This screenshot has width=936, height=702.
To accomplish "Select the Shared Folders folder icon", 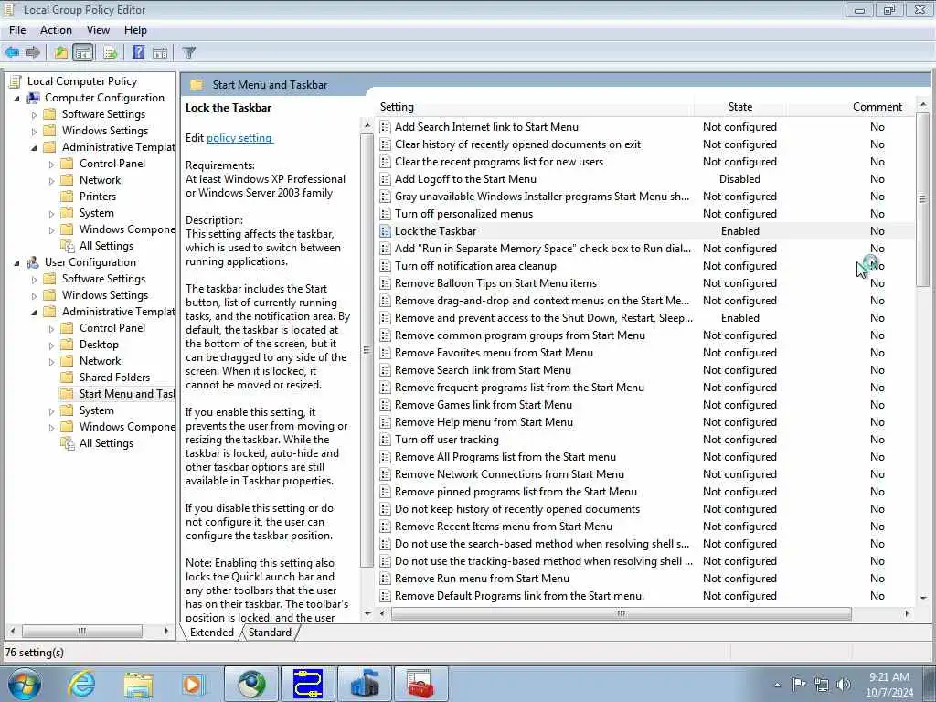I will pos(68,378).
